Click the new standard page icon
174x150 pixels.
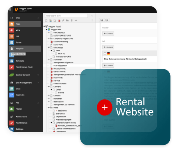coord(46,21)
